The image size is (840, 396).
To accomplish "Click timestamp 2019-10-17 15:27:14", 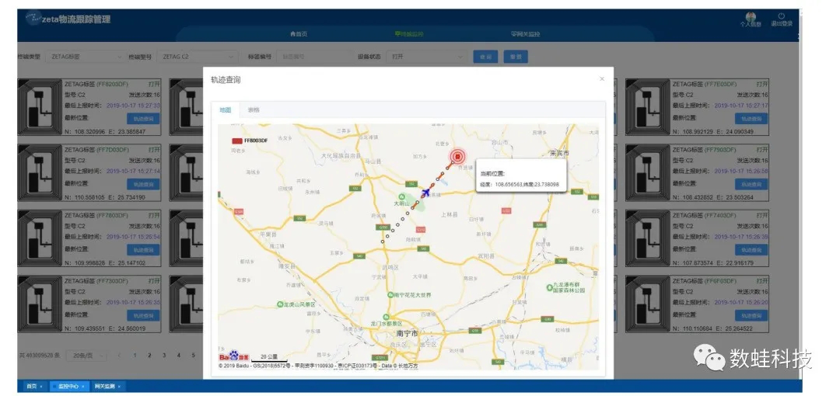I will [133, 172].
